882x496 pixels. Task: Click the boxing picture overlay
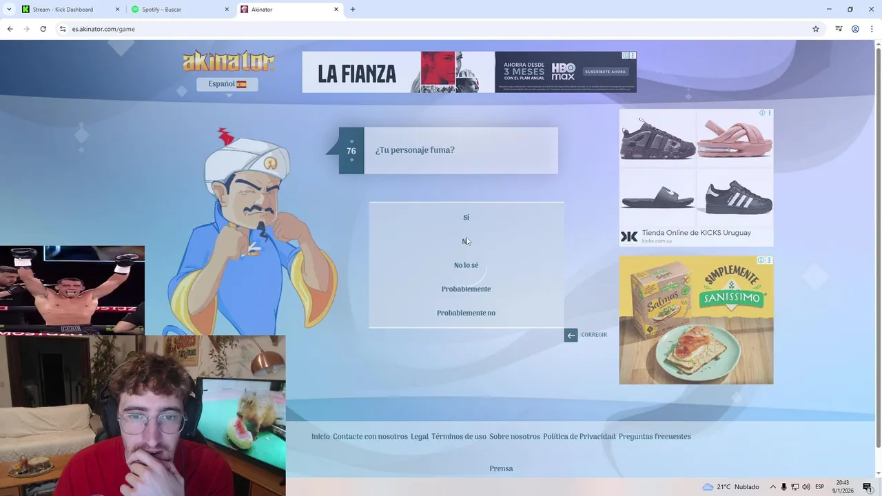click(72, 290)
